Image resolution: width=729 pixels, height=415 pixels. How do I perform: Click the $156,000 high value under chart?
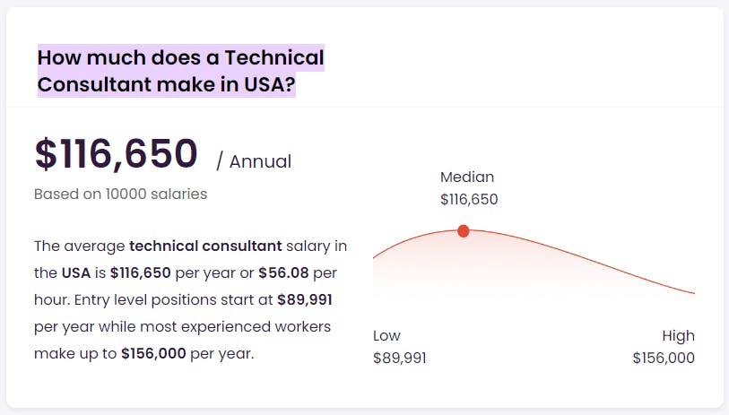(664, 358)
